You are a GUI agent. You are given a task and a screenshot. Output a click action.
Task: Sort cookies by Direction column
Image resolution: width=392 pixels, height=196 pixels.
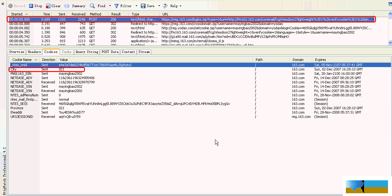[x=49, y=60]
